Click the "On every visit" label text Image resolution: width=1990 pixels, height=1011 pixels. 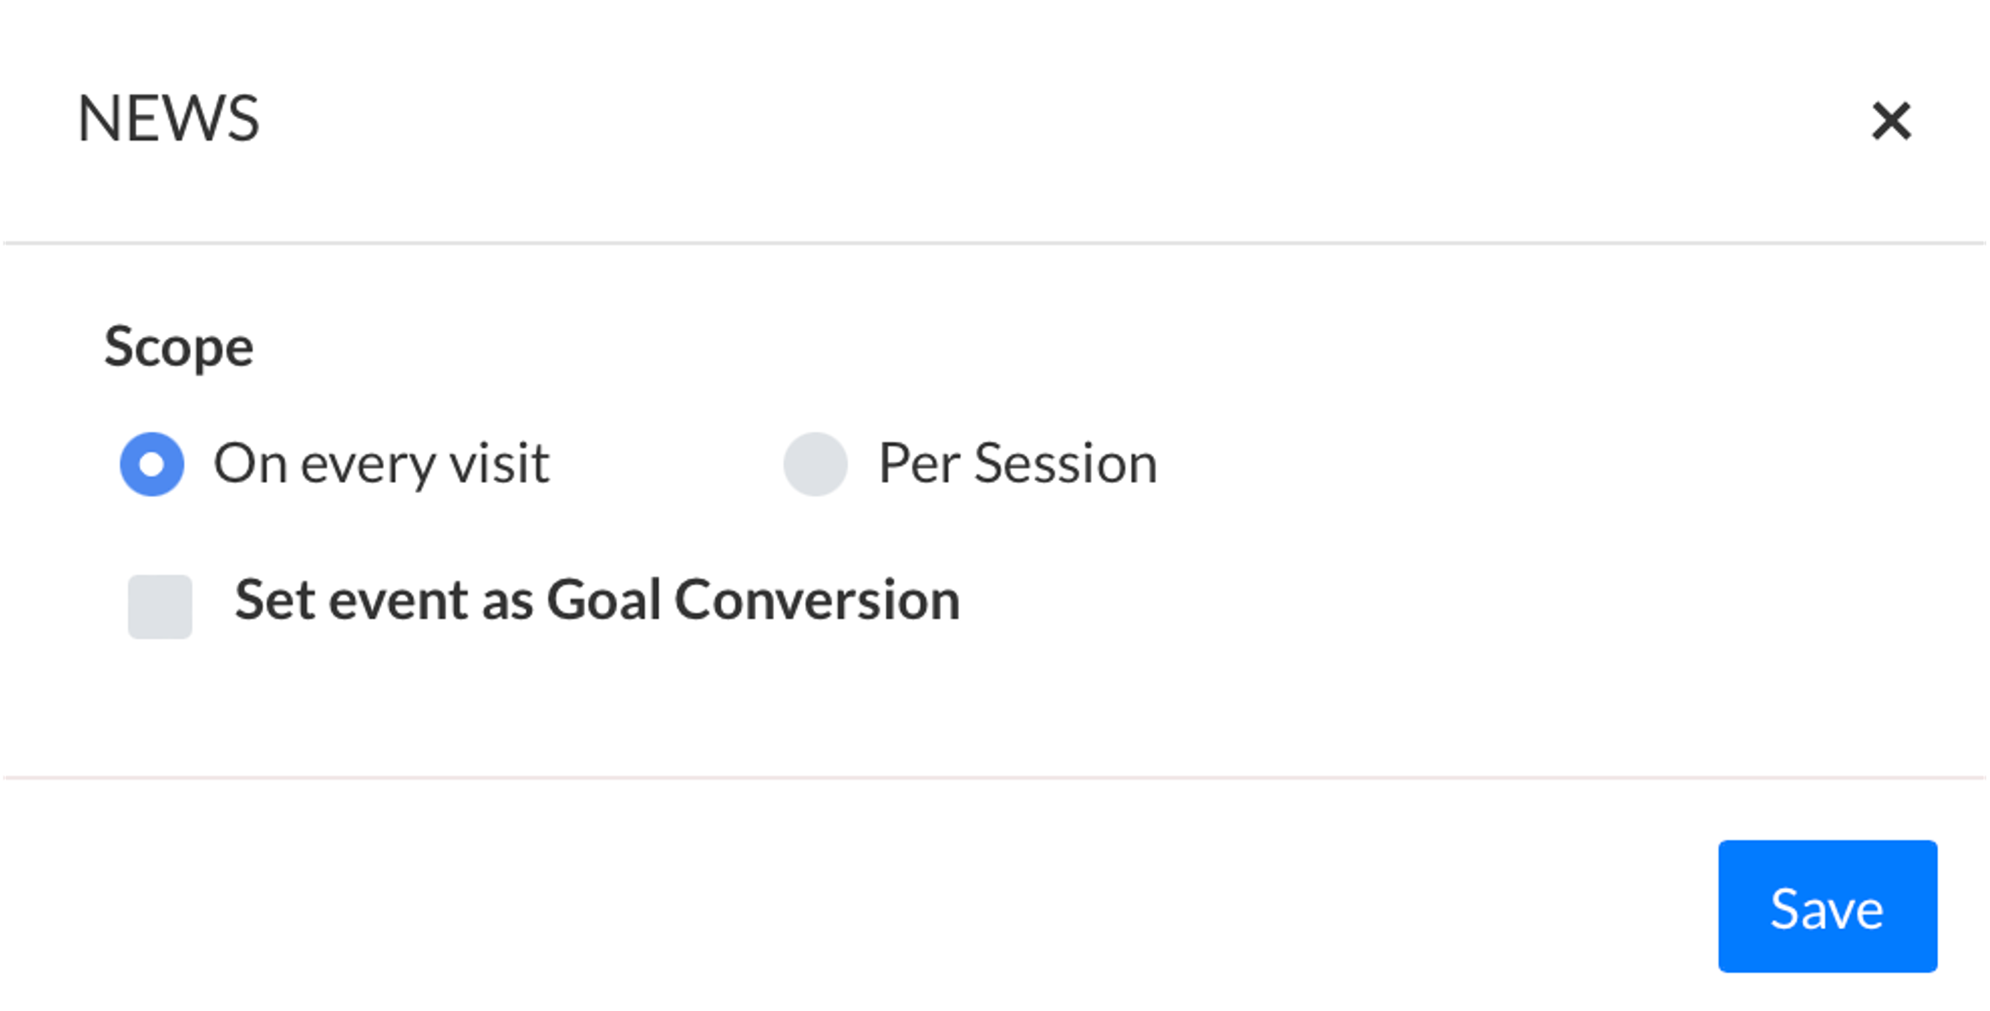pyautogui.click(x=381, y=464)
